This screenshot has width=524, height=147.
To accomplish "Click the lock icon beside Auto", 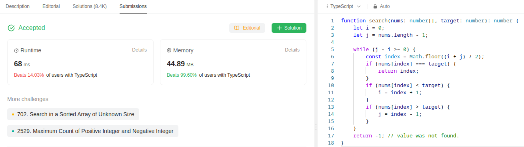I will click(375, 6).
